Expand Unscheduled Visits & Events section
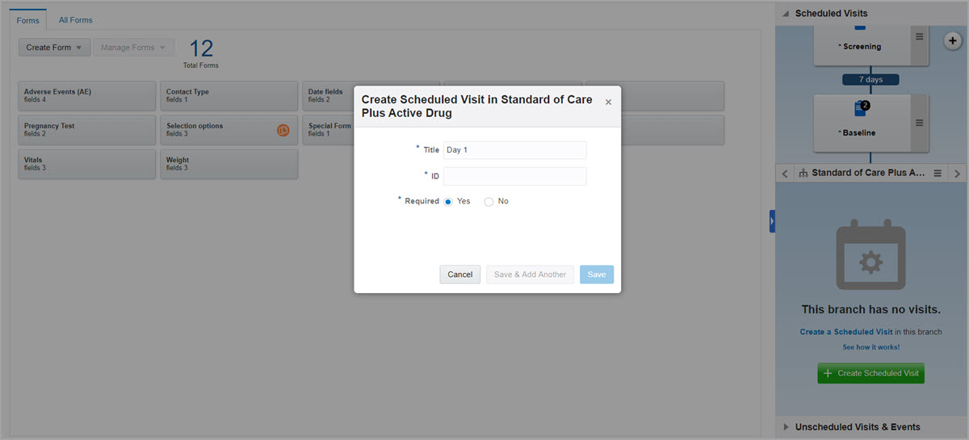 pyautogui.click(x=785, y=427)
